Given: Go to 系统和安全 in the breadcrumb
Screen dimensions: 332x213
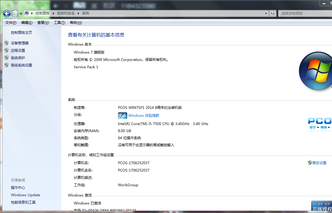Looking at the screenshot, I should 66,13.
